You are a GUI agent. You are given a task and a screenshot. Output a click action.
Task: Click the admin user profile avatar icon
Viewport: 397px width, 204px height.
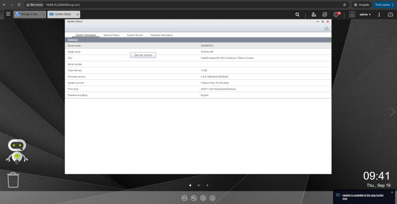pos(352,15)
